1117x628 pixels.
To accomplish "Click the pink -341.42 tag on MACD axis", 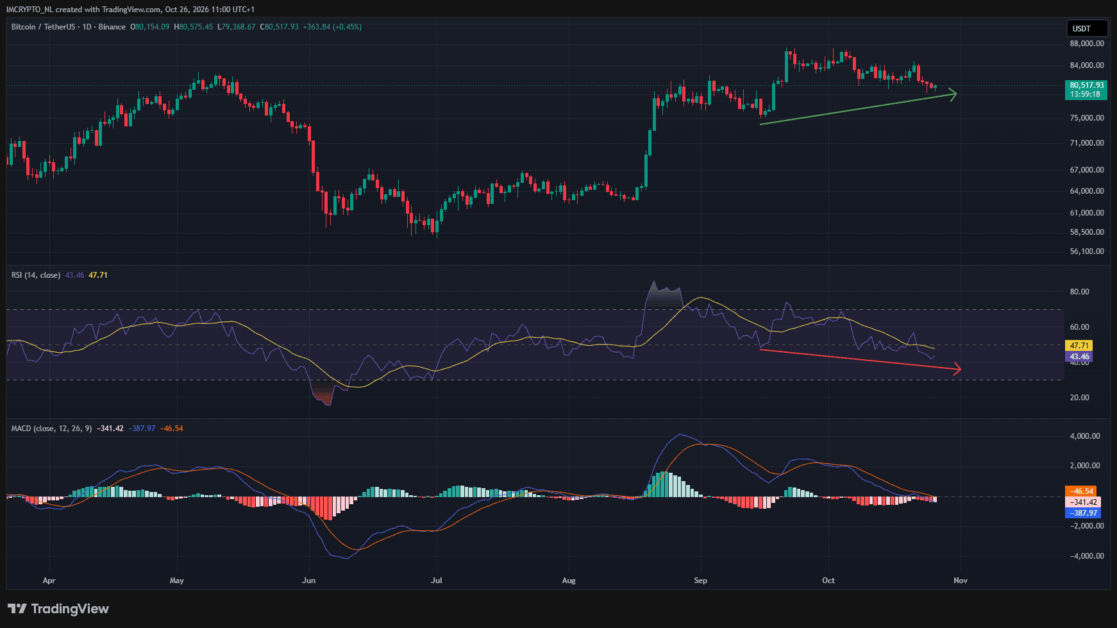I will (x=1083, y=502).
